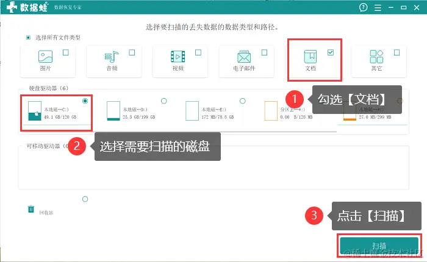Click the 电子邮件 email type icon
The image size is (427, 262).
pos(244,57)
